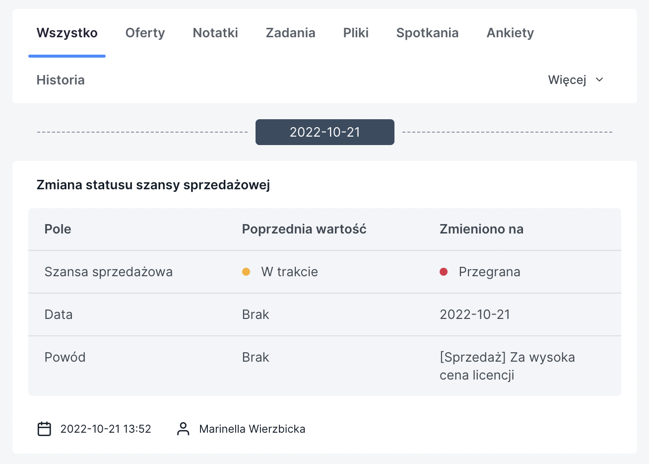This screenshot has height=464, width=649.
Task: Switch to the Wszystko tab
Action: click(x=67, y=33)
